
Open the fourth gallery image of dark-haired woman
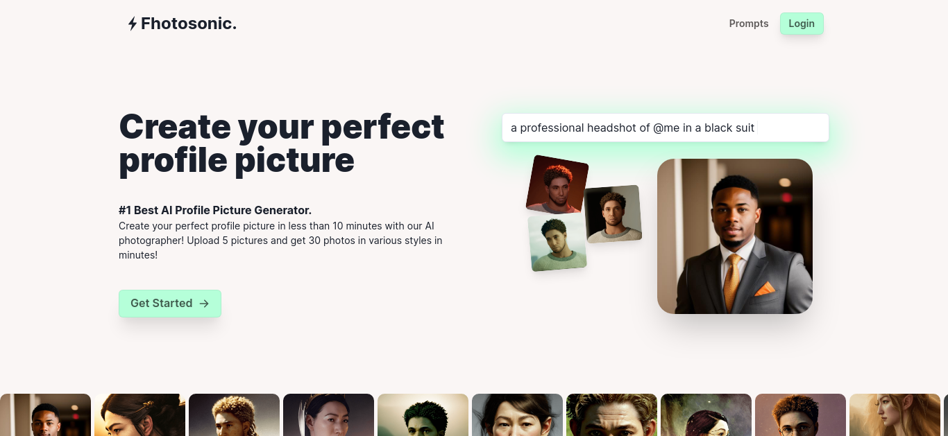328,415
